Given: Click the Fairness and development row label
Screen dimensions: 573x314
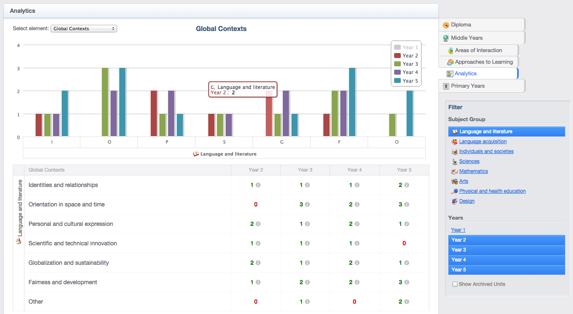Looking at the screenshot, I should [63, 282].
